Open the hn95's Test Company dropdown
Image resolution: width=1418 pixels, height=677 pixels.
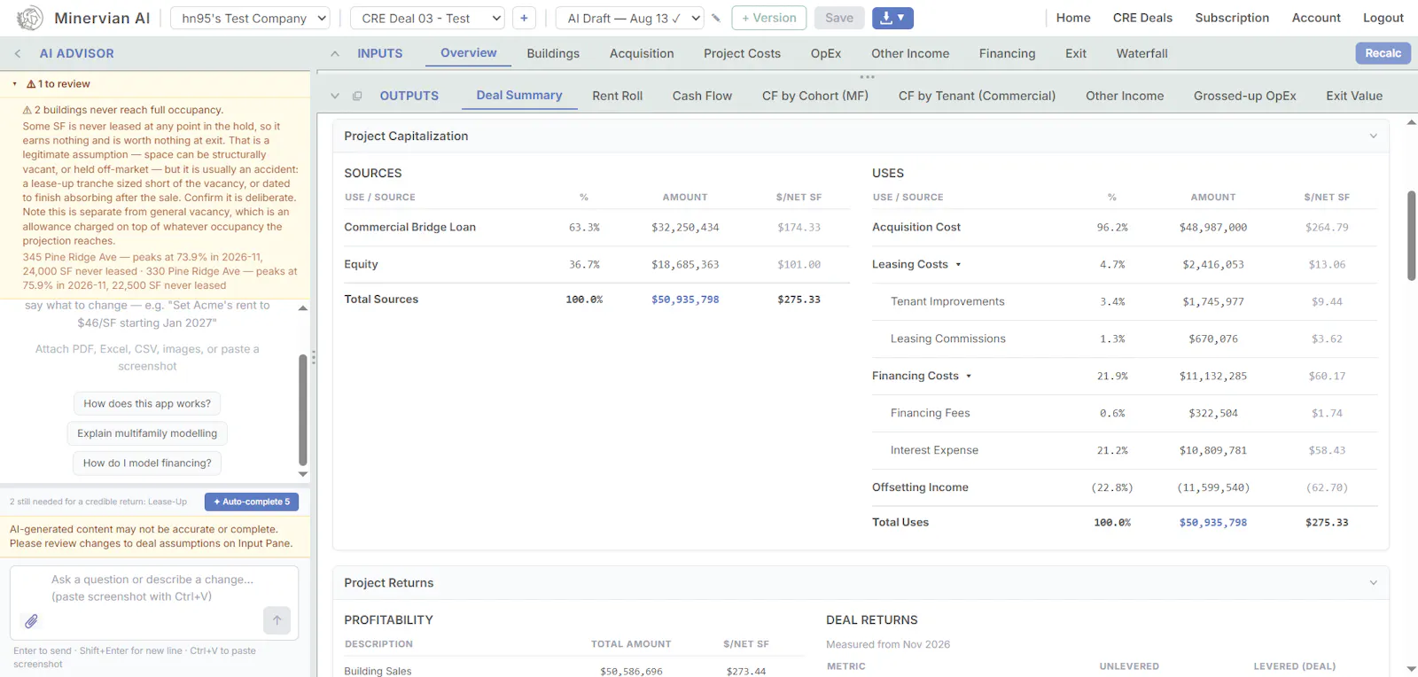pyautogui.click(x=250, y=18)
